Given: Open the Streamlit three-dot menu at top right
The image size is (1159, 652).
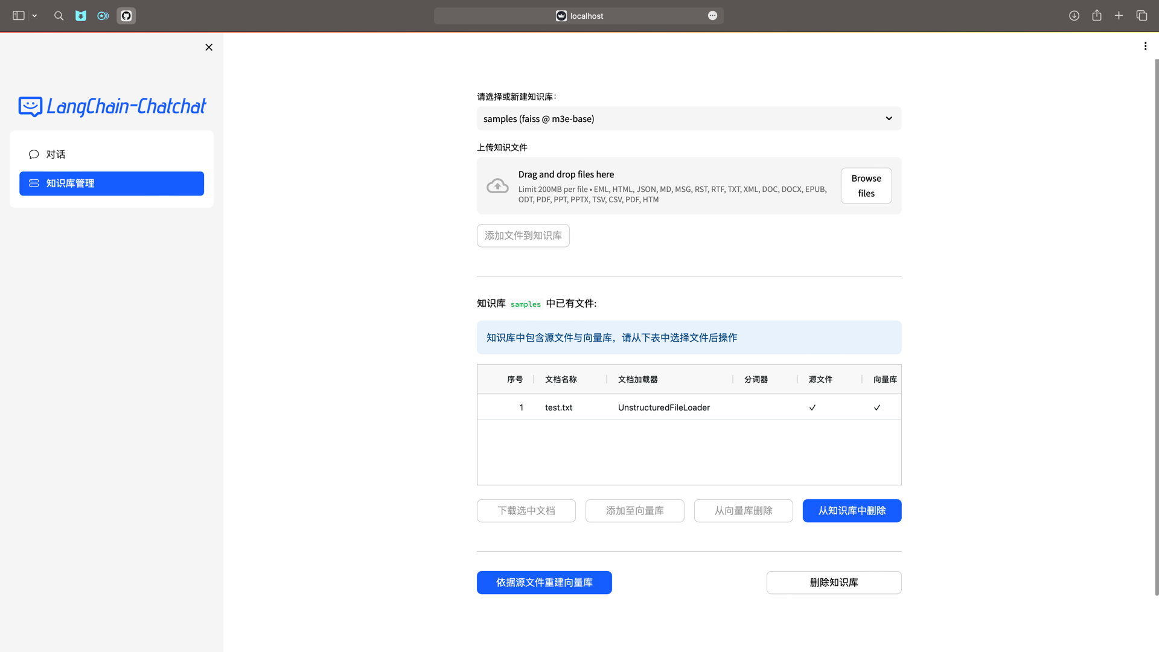Looking at the screenshot, I should [x=1146, y=45].
